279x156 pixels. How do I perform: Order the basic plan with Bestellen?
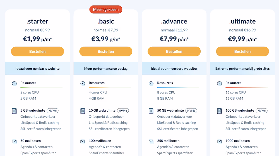coord(106,51)
